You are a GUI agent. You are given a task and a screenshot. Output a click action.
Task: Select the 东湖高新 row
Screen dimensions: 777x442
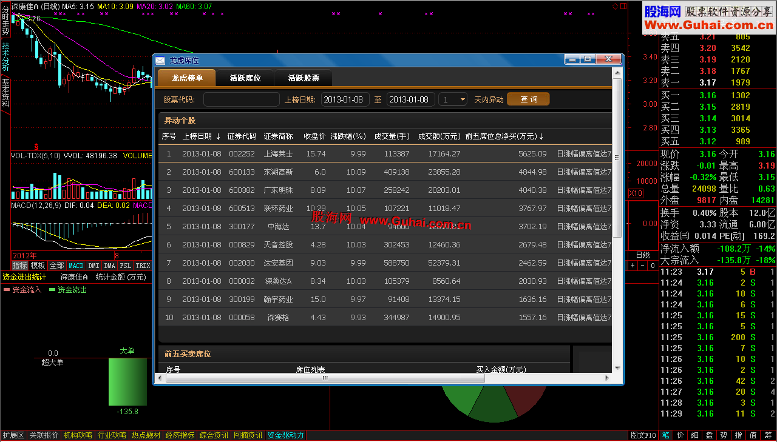click(x=385, y=172)
